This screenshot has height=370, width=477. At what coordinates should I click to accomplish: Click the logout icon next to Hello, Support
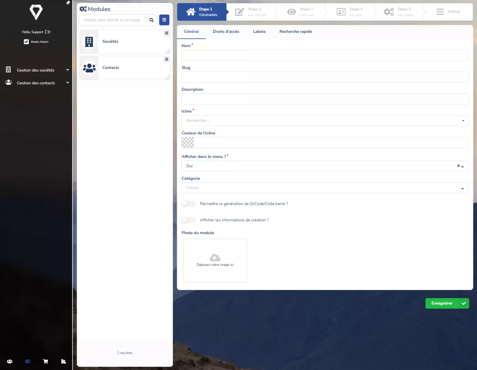(x=48, y=32)
